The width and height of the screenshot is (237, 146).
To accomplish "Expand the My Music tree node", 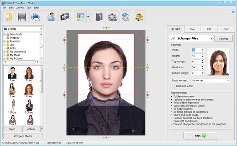I will 4,55.
